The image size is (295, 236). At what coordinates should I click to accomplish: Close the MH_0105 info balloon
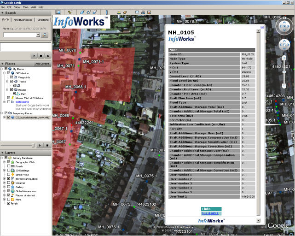click(x=262, y=27)
